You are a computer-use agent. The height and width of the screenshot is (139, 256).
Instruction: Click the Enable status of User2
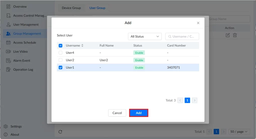(139, 60)
